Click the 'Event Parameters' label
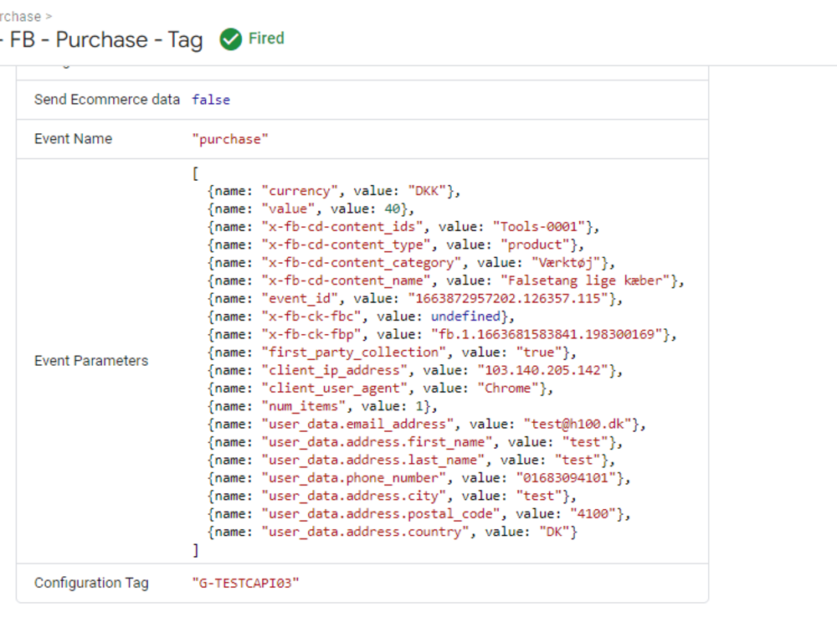837x628 pixels. pos(91,361)
